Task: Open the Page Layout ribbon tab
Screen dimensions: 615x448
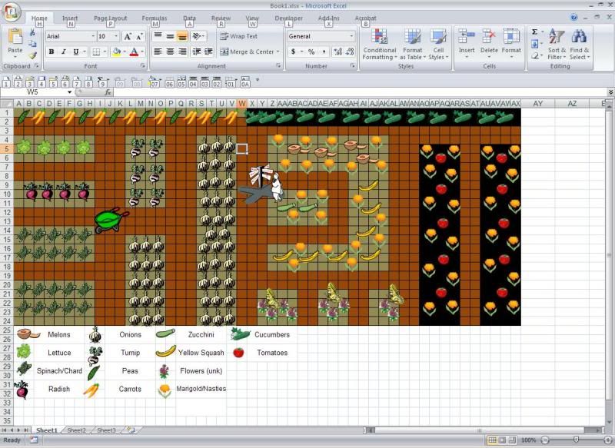Action: tap(110, 18)
